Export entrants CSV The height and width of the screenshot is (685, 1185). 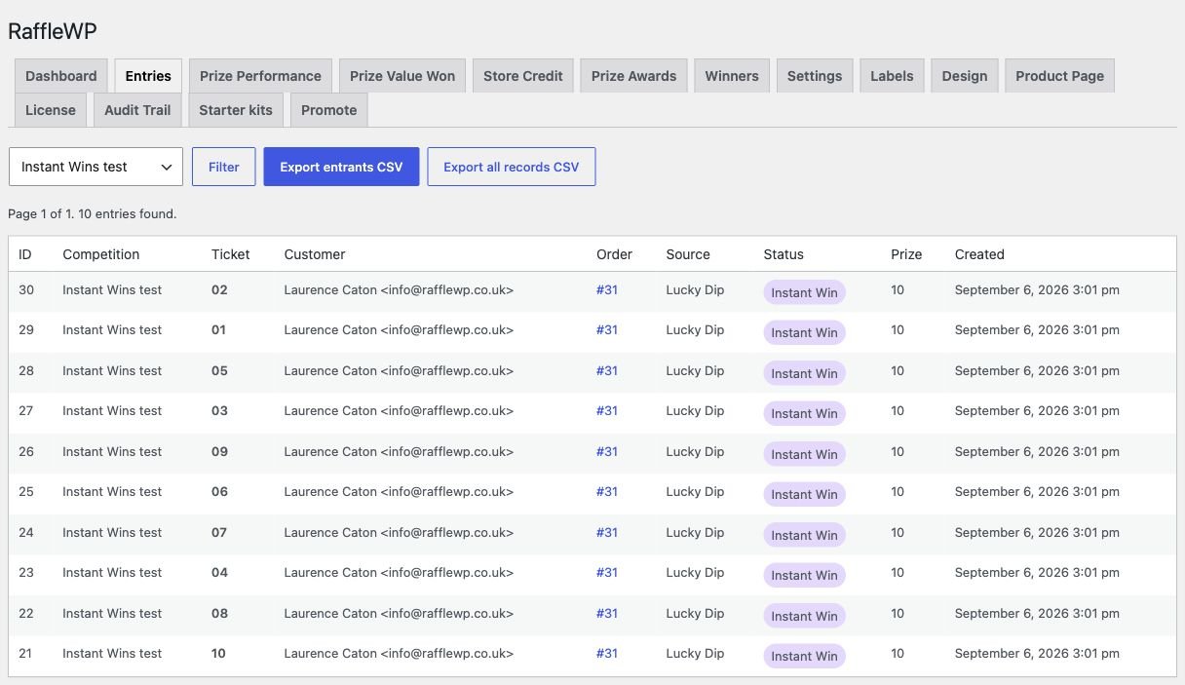point(341,167)
